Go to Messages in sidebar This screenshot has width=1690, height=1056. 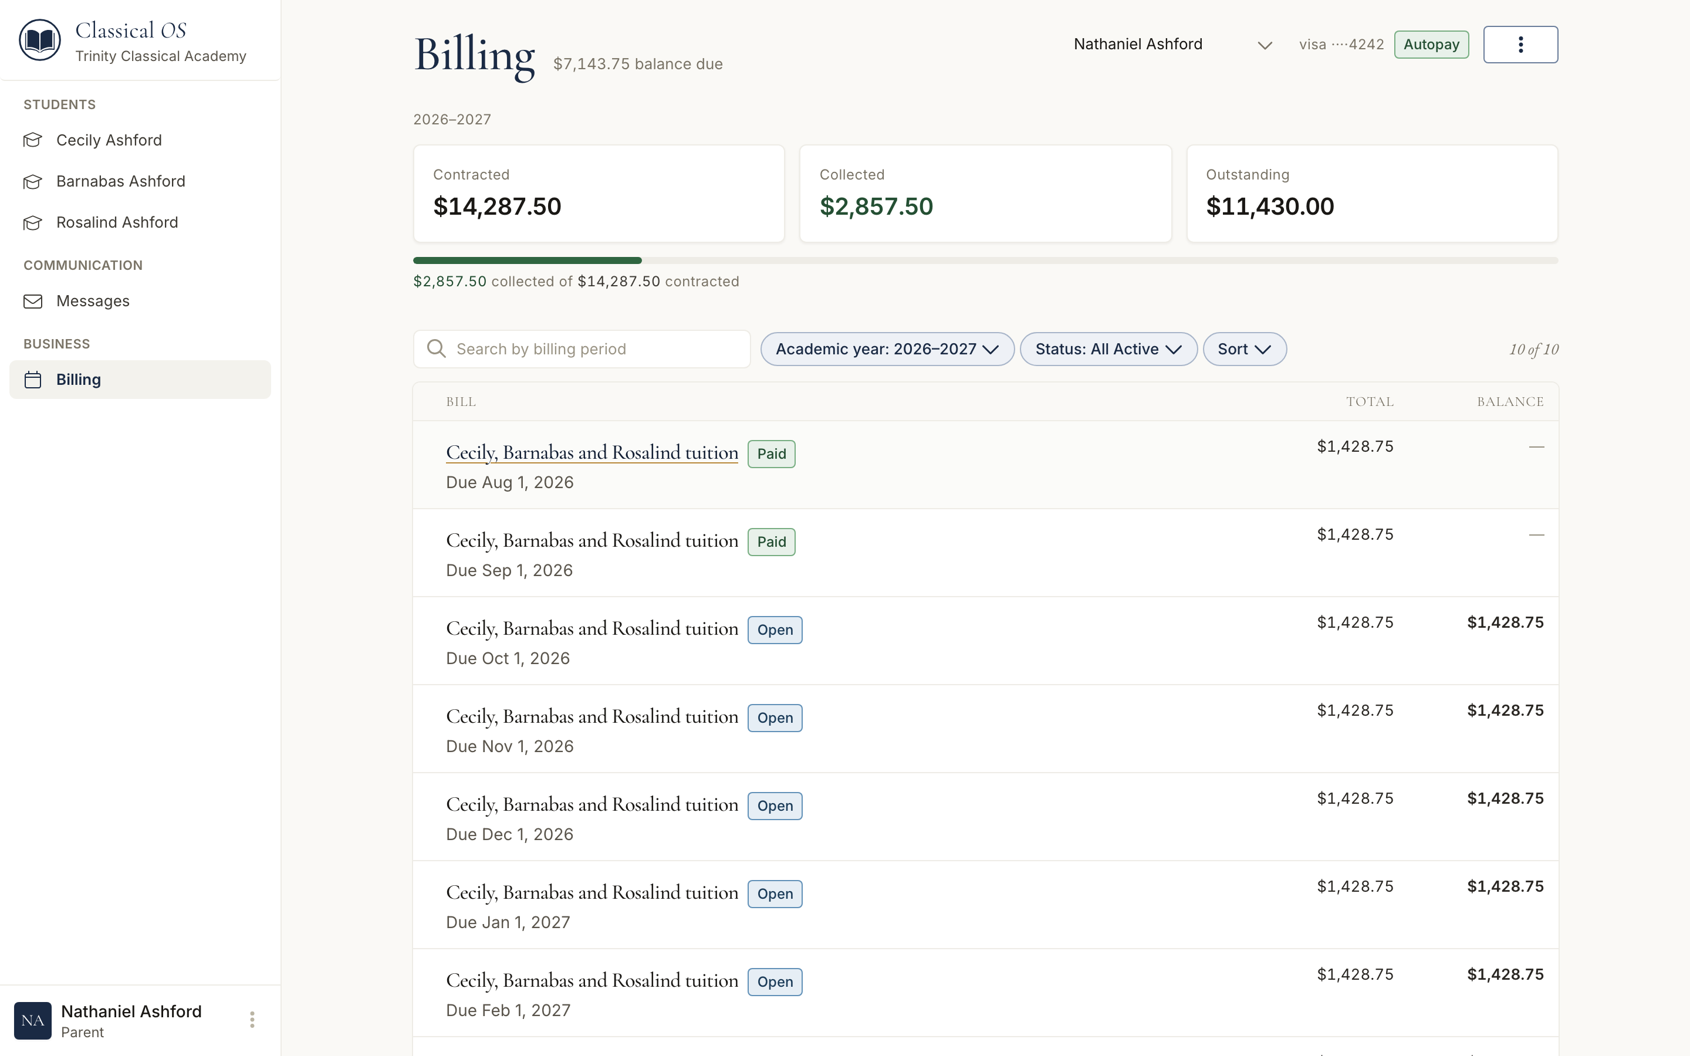coord(140,301)
